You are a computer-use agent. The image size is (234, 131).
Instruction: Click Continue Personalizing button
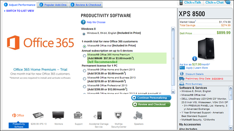coord(151,98)
